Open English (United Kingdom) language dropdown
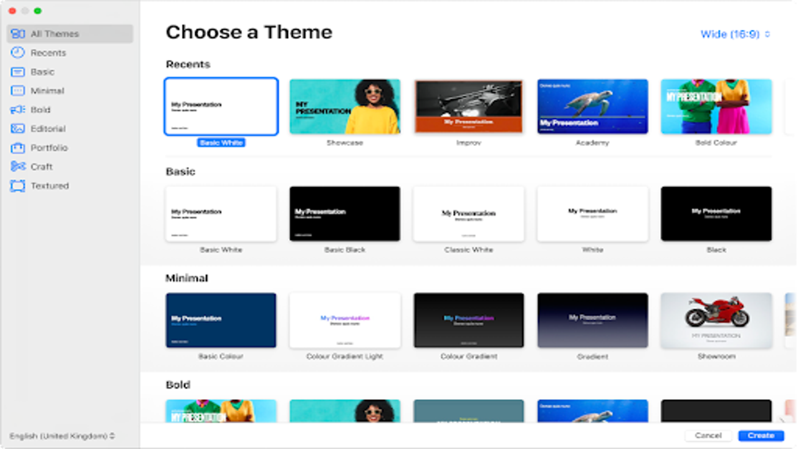This screenshot has height=449, width=798. [62, 436]
